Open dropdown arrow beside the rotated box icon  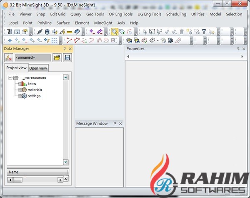[157, 41]
